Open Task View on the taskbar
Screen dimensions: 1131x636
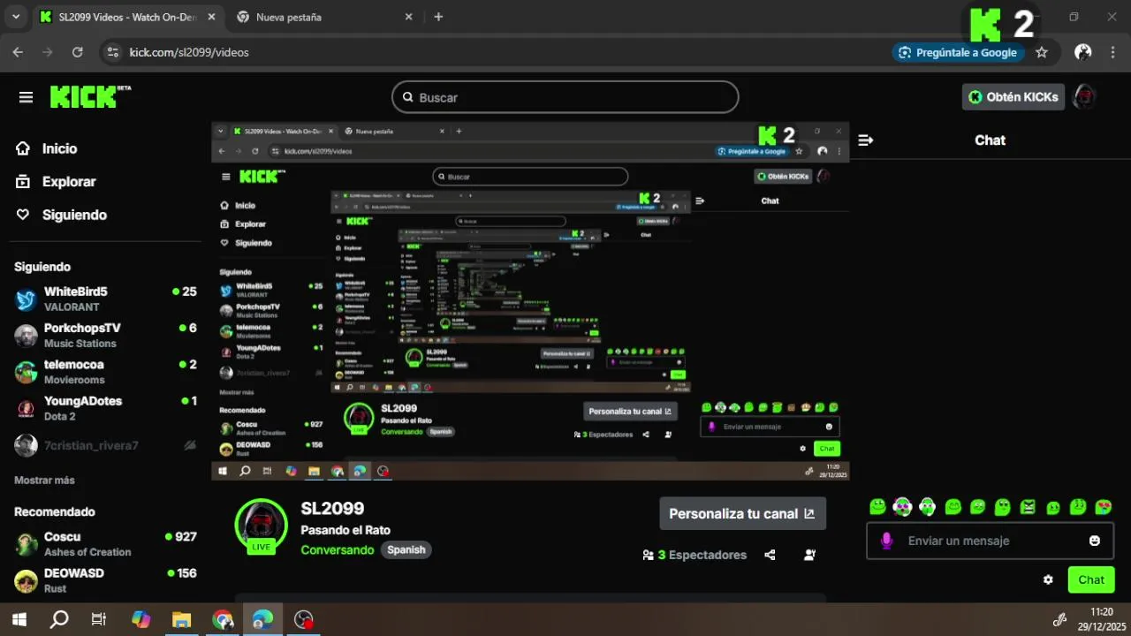99,619
